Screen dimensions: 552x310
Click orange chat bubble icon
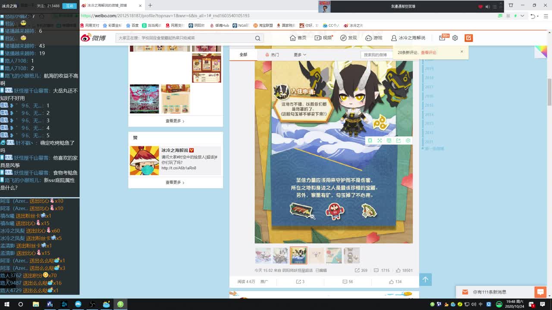(540, 292)
